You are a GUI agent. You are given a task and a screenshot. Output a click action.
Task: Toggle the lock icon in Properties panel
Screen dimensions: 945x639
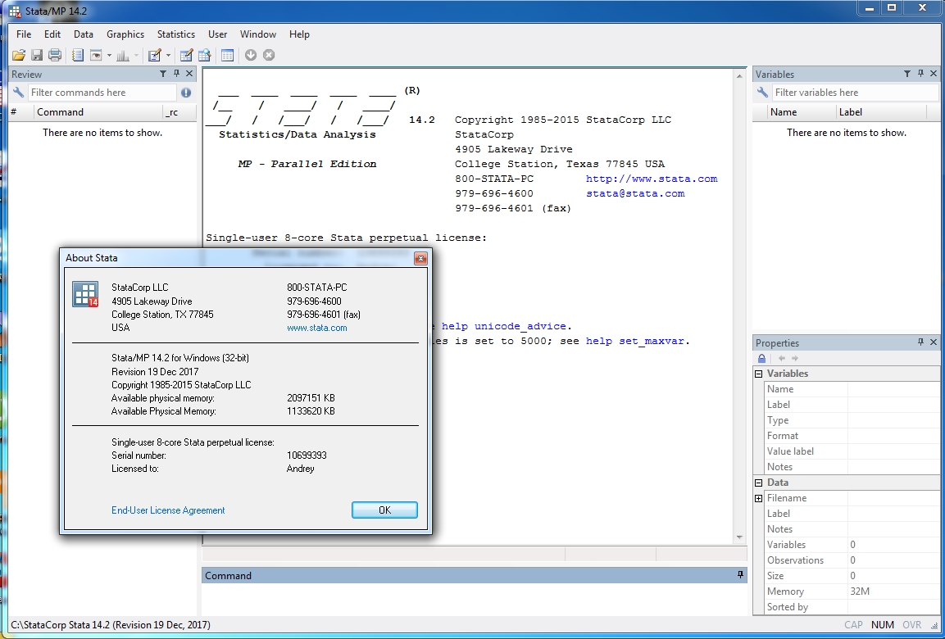(761, 358)
